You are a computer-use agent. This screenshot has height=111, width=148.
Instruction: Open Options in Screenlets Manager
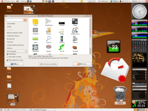[10, 48]
